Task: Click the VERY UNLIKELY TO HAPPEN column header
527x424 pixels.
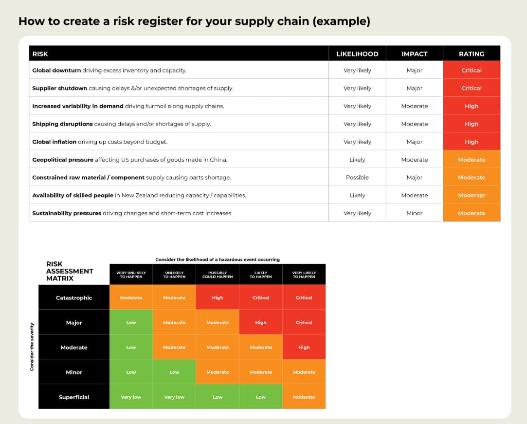Action: [x=130, y=274]
